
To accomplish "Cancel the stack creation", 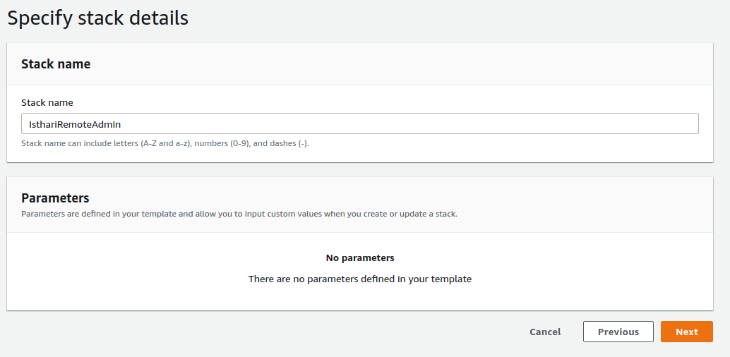I will 545,332.
